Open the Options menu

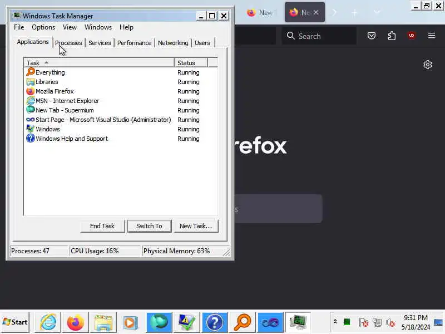tap(43, 27)
